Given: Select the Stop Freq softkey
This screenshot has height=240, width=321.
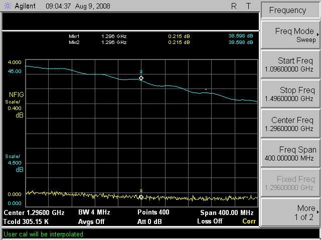Looking at the screenshot, I should [x=290, y=94].
